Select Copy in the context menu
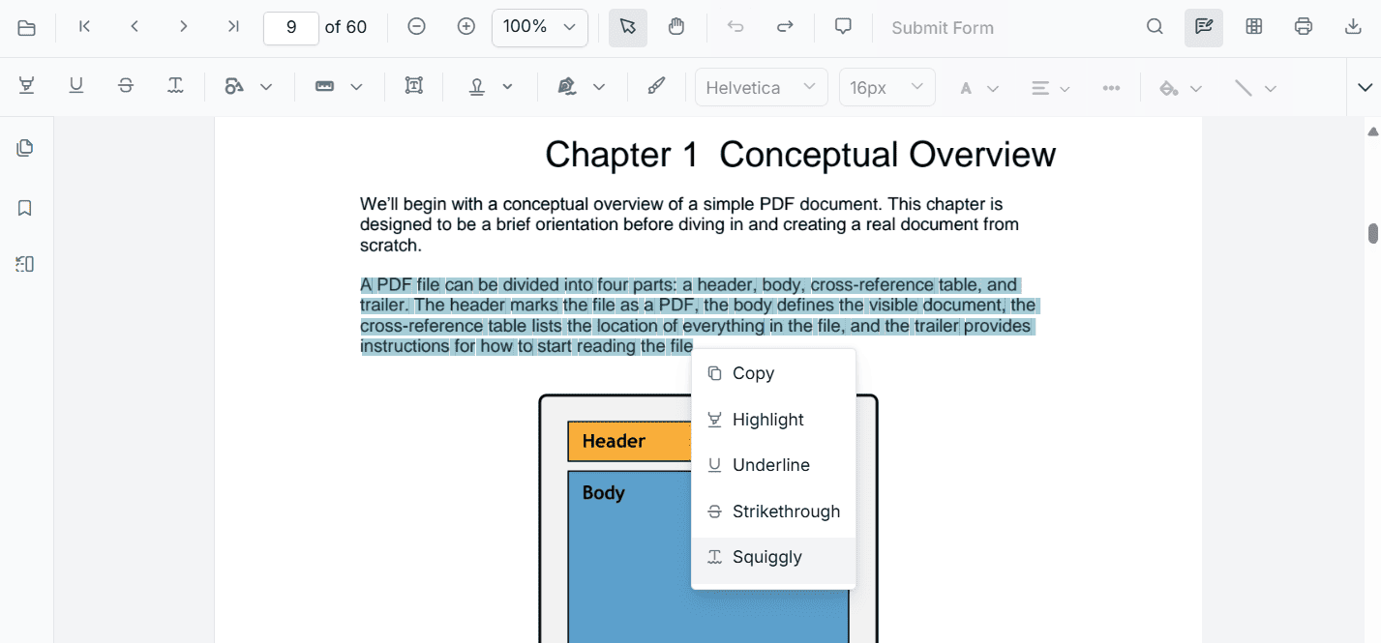Image resolution: width=1381 pixels, height=643 pixels. pos(753,373)
